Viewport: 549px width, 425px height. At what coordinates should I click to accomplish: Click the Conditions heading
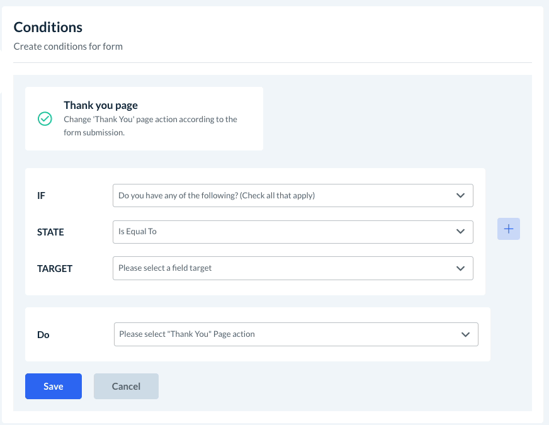point(48,27)
